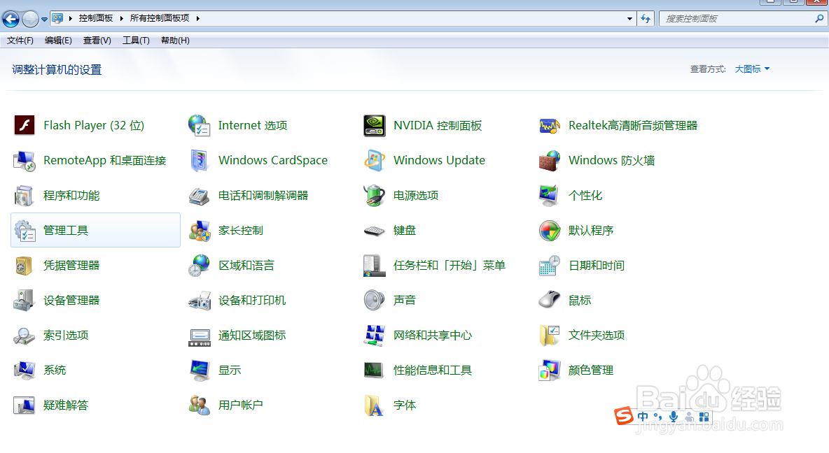Image resolution: width=829 pixels, height=453 pixels.
Task: Open the 键盘 keyboard icon
Action: pos(375,231)
